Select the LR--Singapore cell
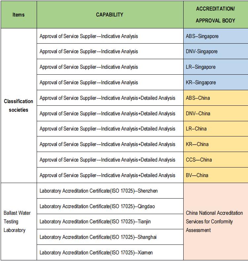The width and height of the screenshot is (248, 261). point(216,67)
